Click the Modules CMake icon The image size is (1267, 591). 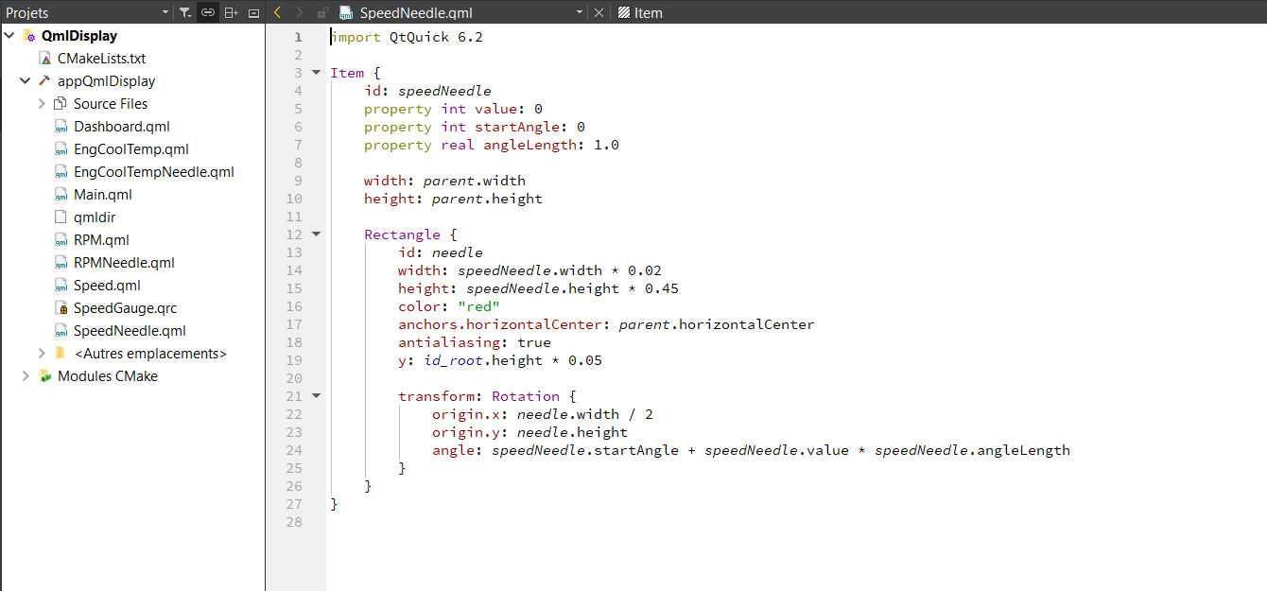coord(44,376)
